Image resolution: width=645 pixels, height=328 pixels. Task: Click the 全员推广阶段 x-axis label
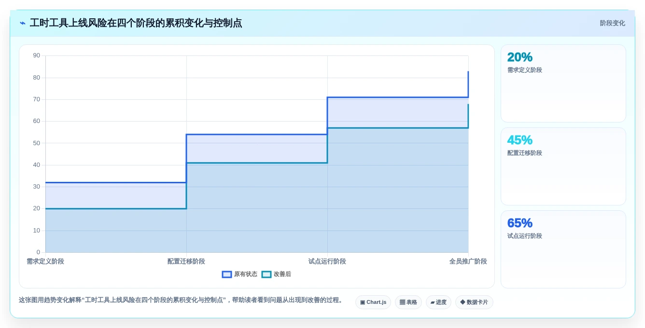(468, 261)
